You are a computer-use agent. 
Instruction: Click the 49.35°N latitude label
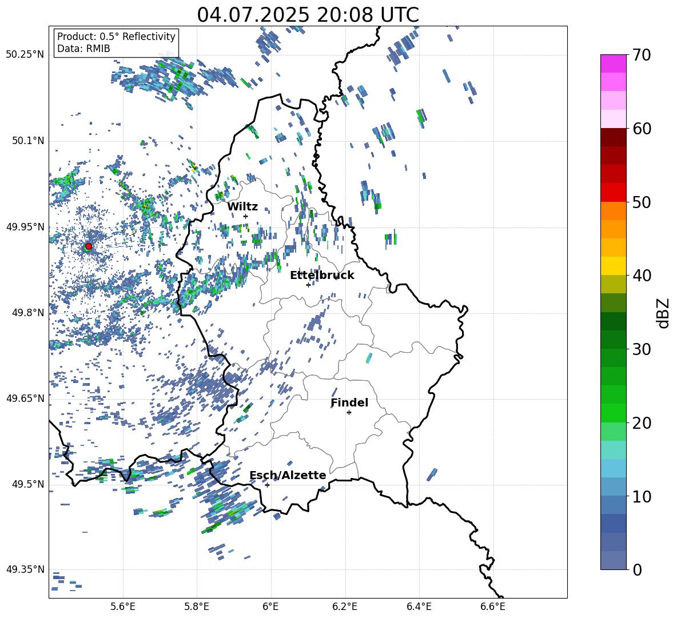coord(25,569)
